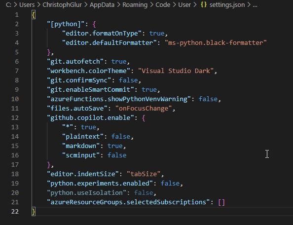Click the closing brace on line 17
This screenshot has height=225, width=293.
click(49, 165)
